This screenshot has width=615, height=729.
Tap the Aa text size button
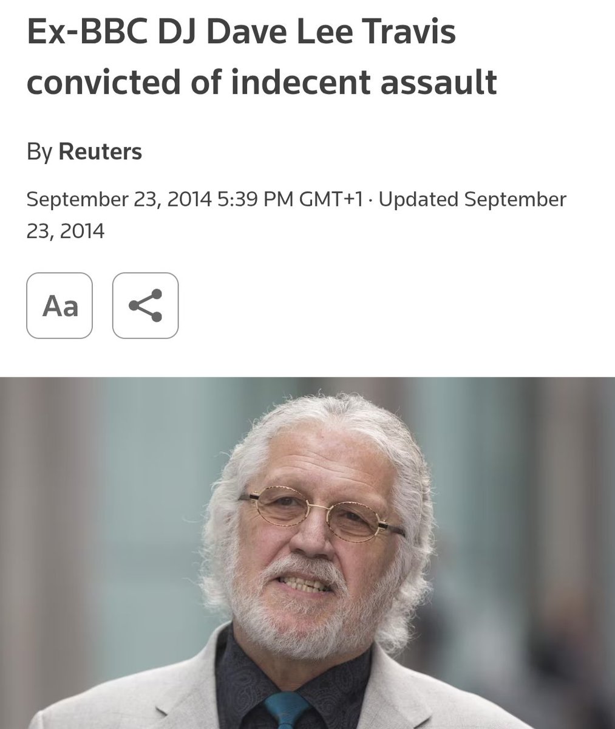pos(59,306)
